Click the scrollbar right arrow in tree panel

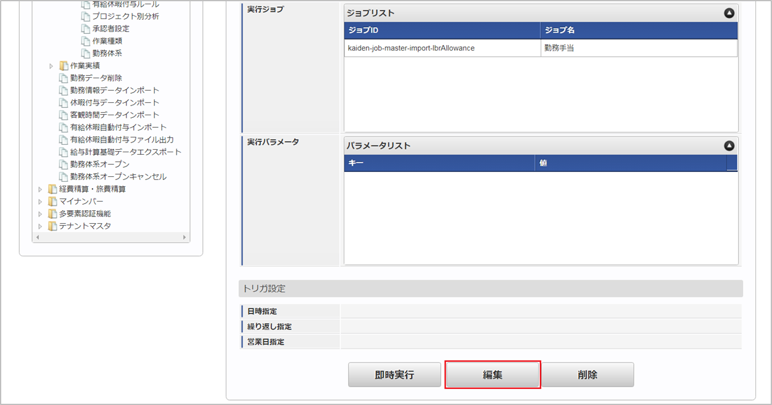(185, 237)
